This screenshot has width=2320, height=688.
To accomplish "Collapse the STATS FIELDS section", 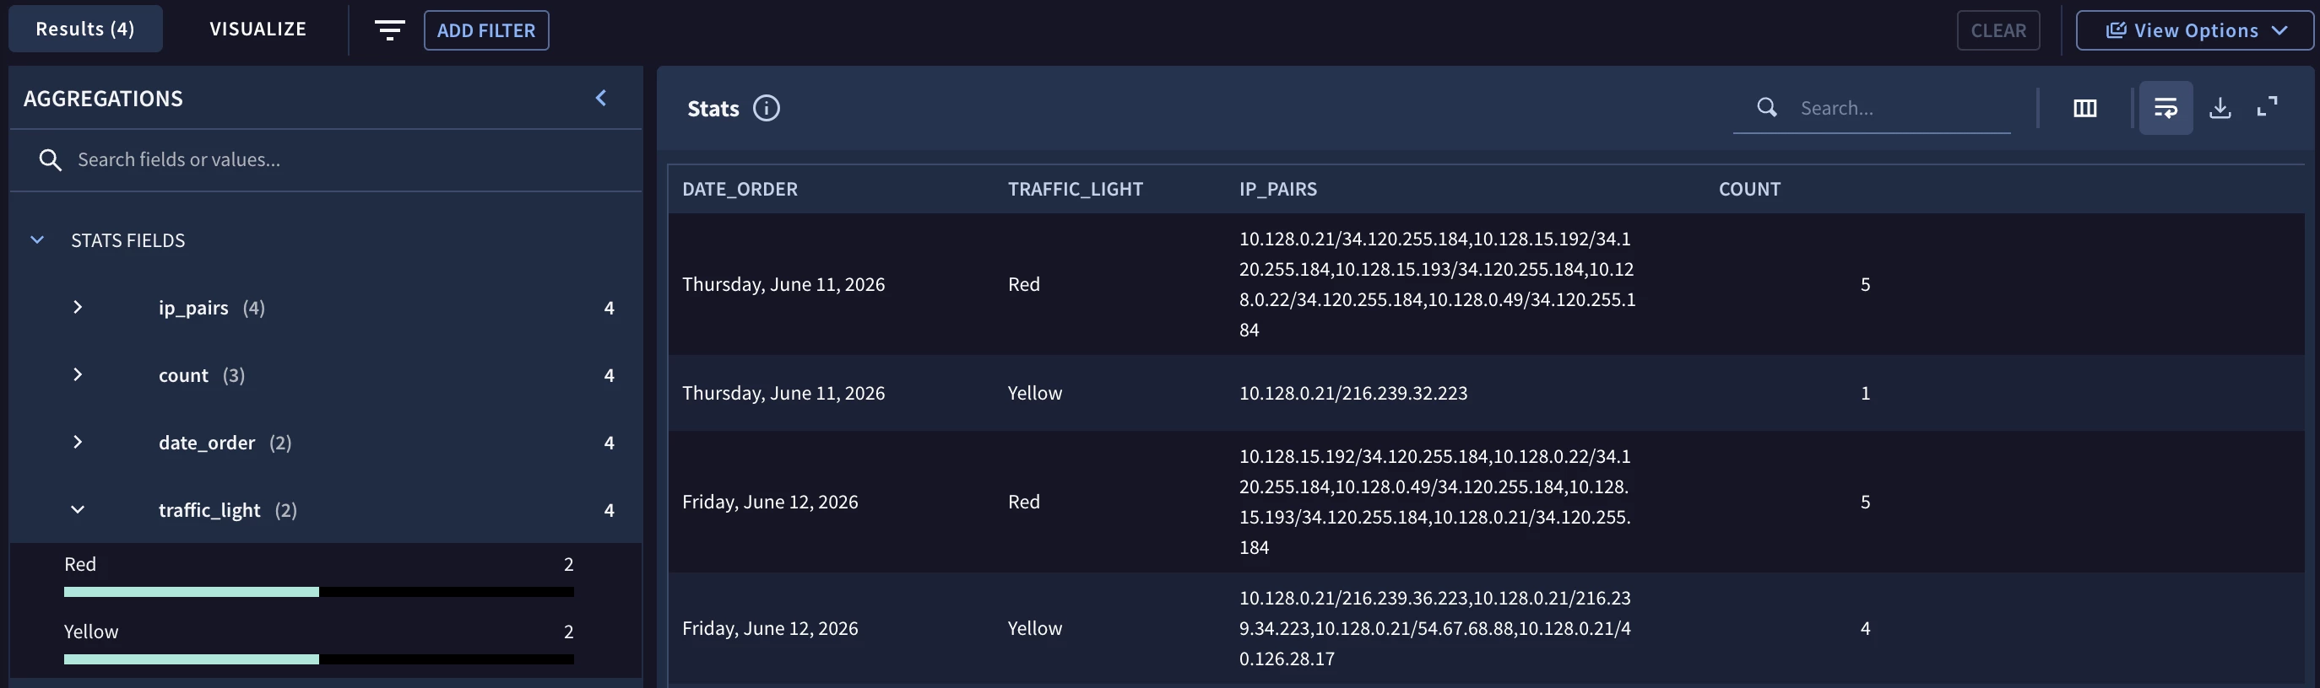I will 37,240.
